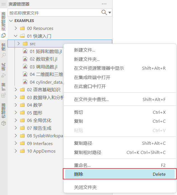
Task: Open the search options dropdown arrow
Action: [110, 13]
